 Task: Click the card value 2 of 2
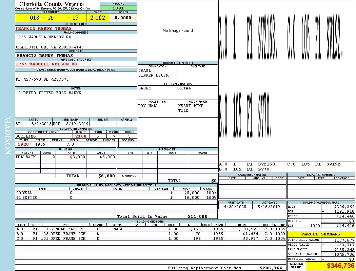pyautogui.click(x=98, y=18)
